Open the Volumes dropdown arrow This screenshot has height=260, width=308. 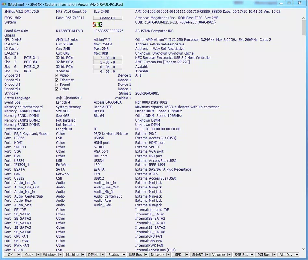pos(229,255)
